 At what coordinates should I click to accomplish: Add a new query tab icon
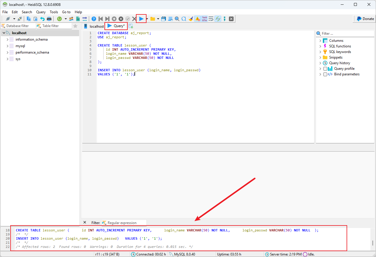[x=131, y=26]
